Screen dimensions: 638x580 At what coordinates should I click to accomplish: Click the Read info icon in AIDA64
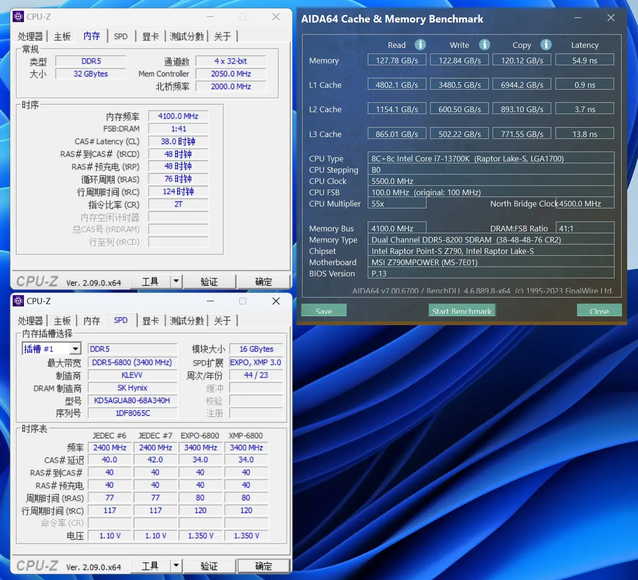tap(420, 45)
